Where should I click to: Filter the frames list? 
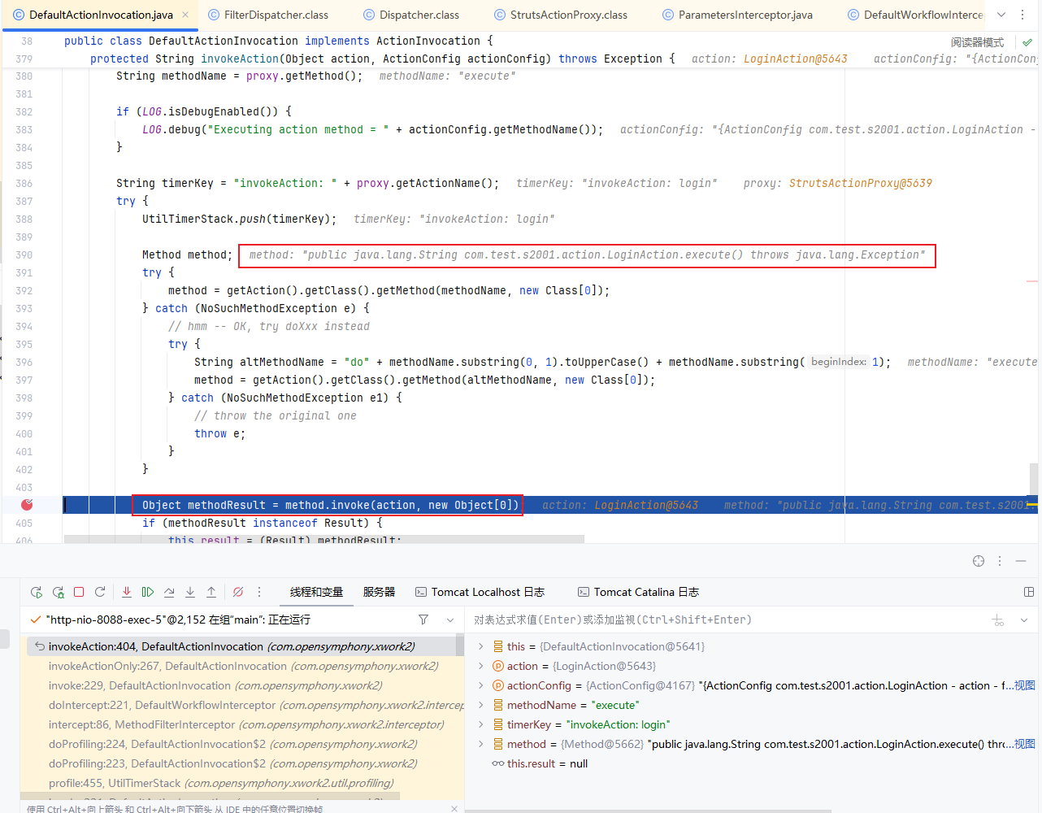423,620
